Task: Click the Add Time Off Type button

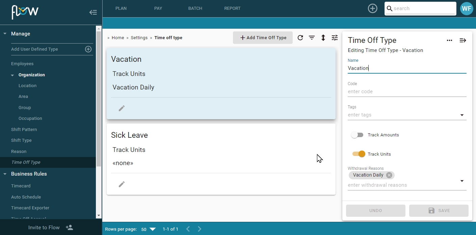Action: click(x=263, y=38)
